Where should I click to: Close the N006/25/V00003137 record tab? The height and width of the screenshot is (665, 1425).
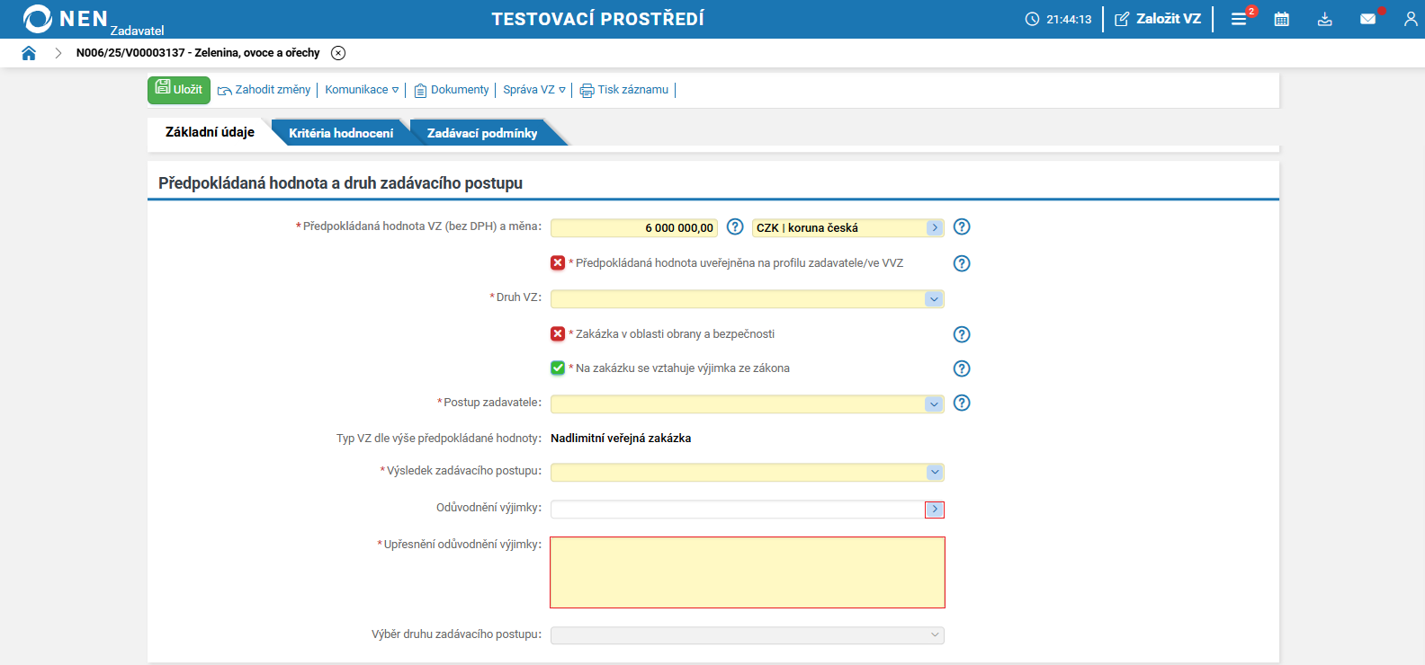(338, 53)
